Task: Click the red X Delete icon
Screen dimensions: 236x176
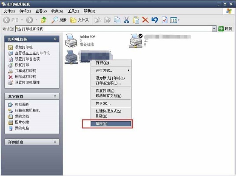Action: coord(145,20)
